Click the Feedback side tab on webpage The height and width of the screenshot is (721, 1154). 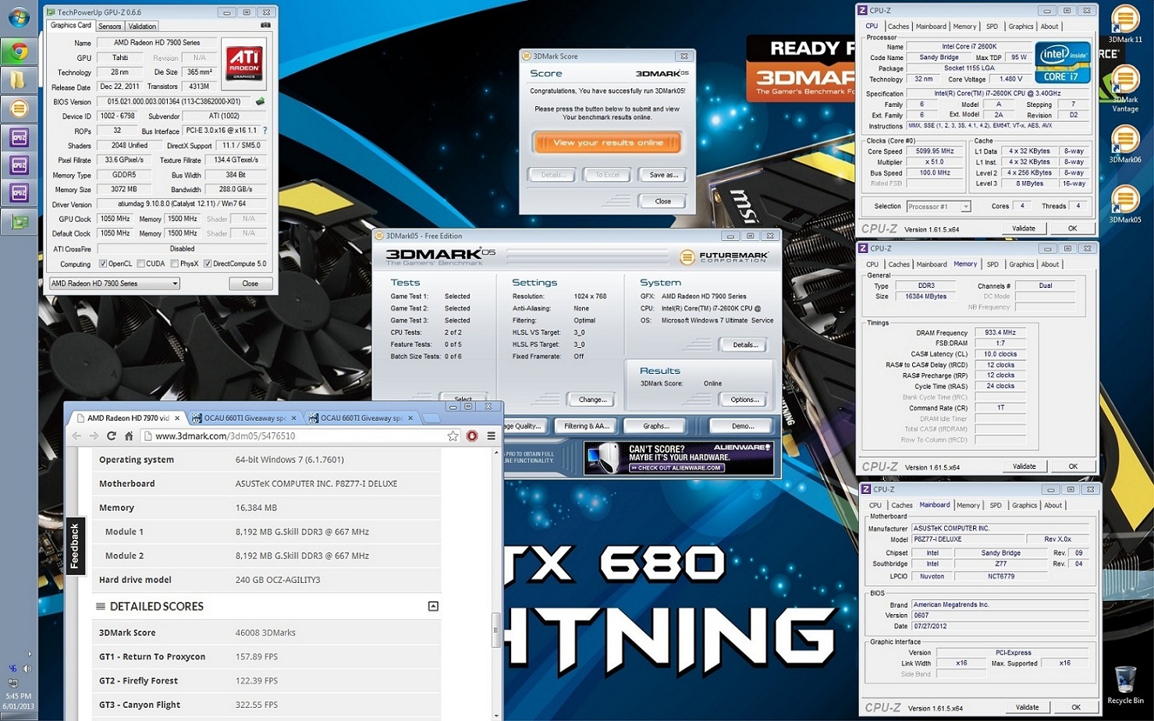pos(75,545)
